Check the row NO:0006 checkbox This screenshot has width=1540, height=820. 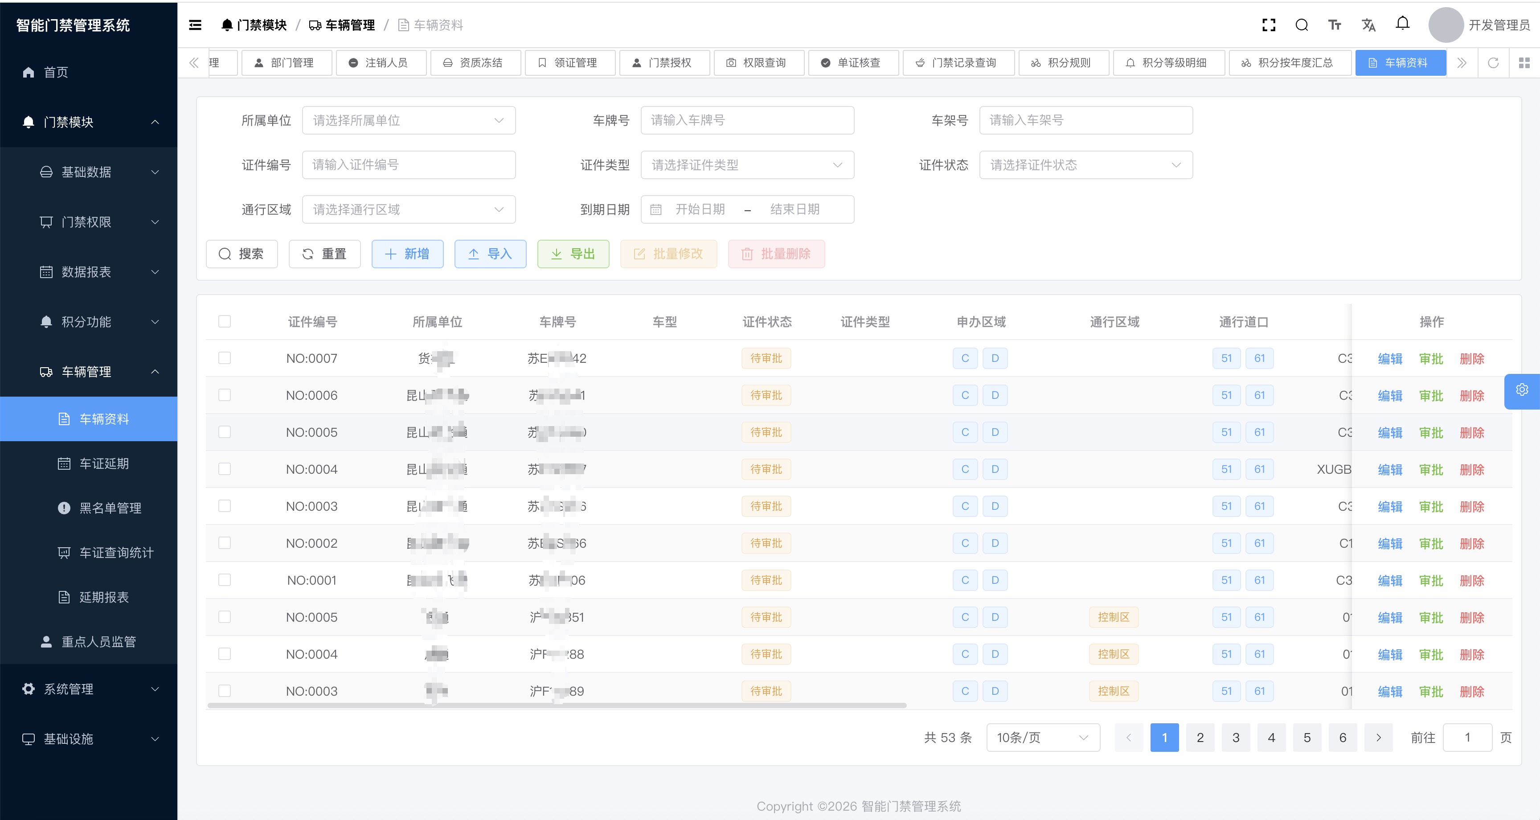click(x=225, y=395)
